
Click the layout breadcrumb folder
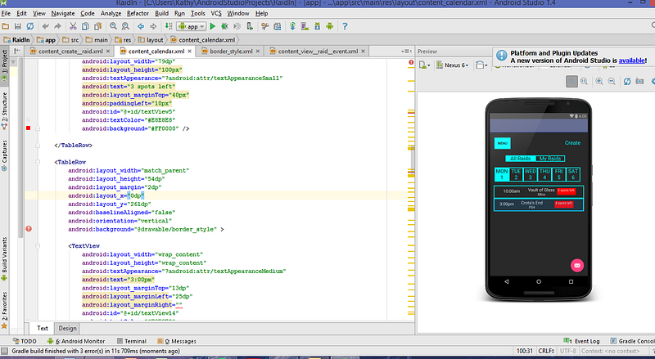coord(151,40)
